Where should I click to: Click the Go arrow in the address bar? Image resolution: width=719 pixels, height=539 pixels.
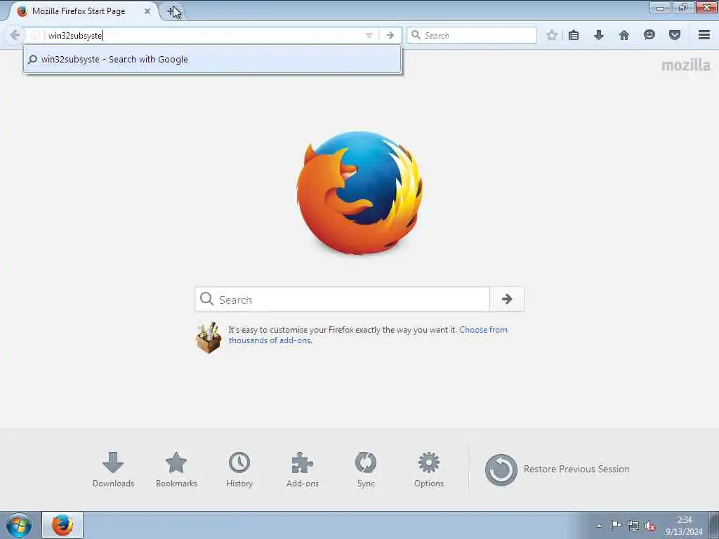pos(390,35)
